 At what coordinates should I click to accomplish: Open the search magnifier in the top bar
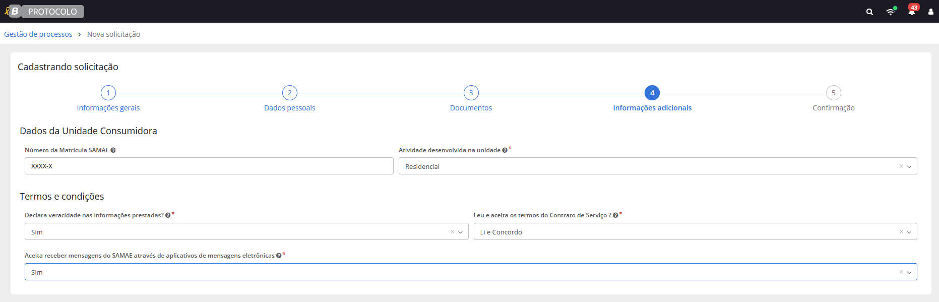[x=869, y=12]
